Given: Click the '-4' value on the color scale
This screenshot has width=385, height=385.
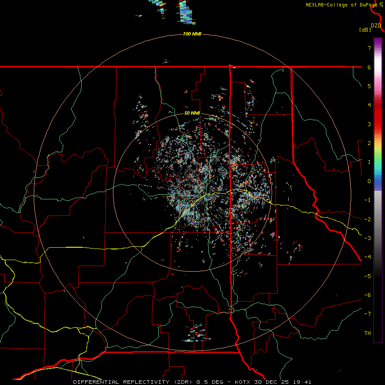Looking at the screenshot, I should (367, 257).
